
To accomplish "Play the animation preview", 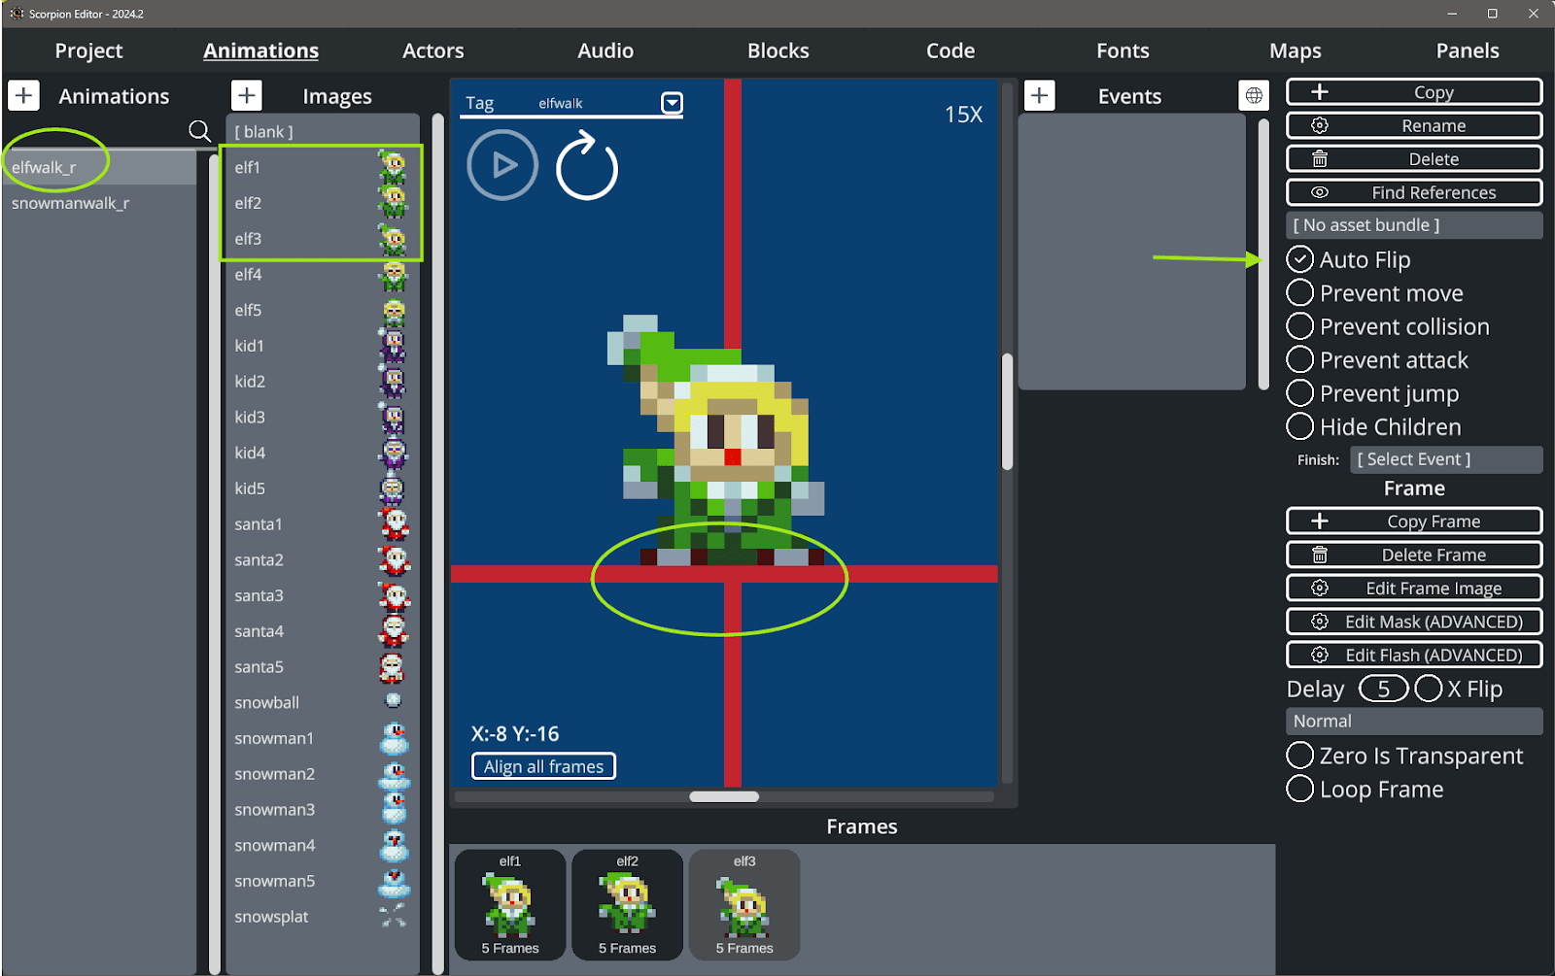I will point(502,165).
